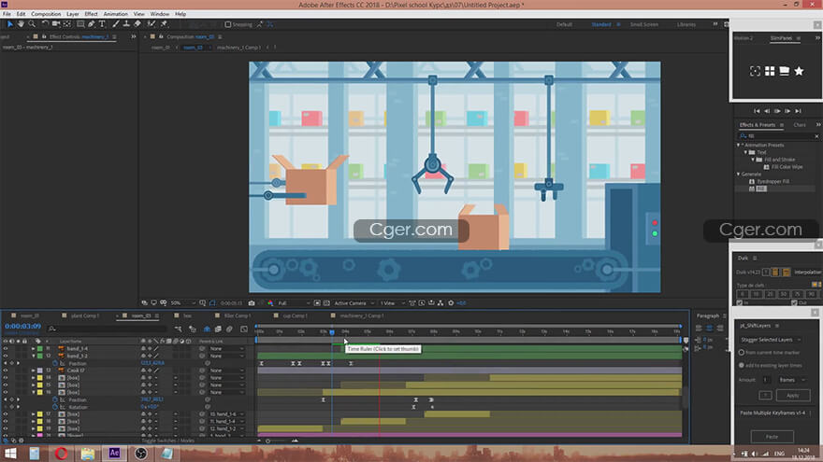823x462 pixels.
Task: Hide box layer 14 using its eye
Action: point(6,378)
